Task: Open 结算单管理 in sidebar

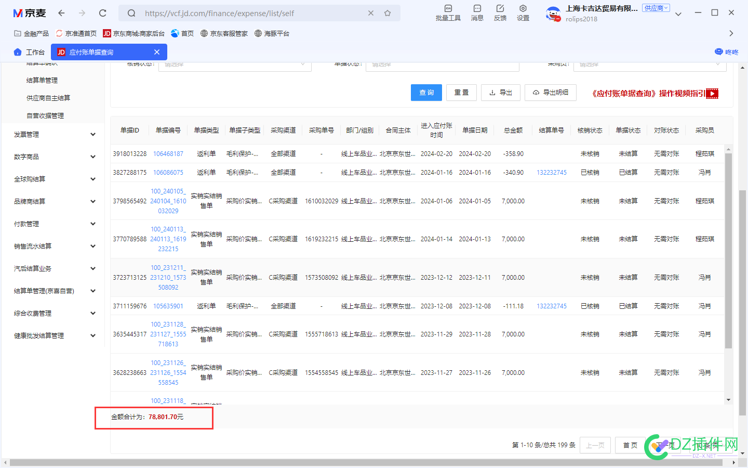Action: tap(42, 80)
